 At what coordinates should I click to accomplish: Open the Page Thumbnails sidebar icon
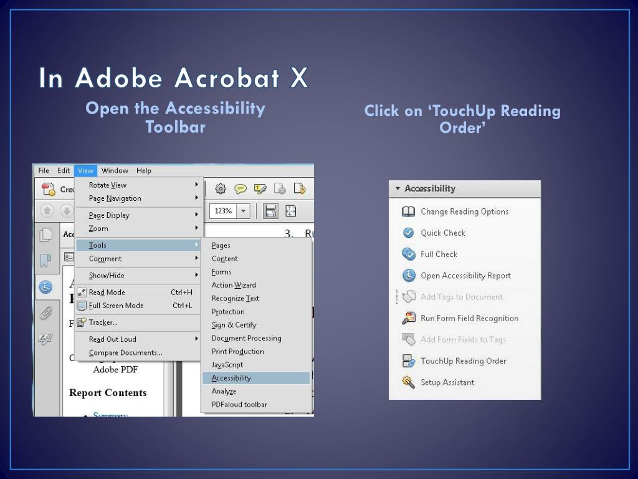(x=45, y=235)
